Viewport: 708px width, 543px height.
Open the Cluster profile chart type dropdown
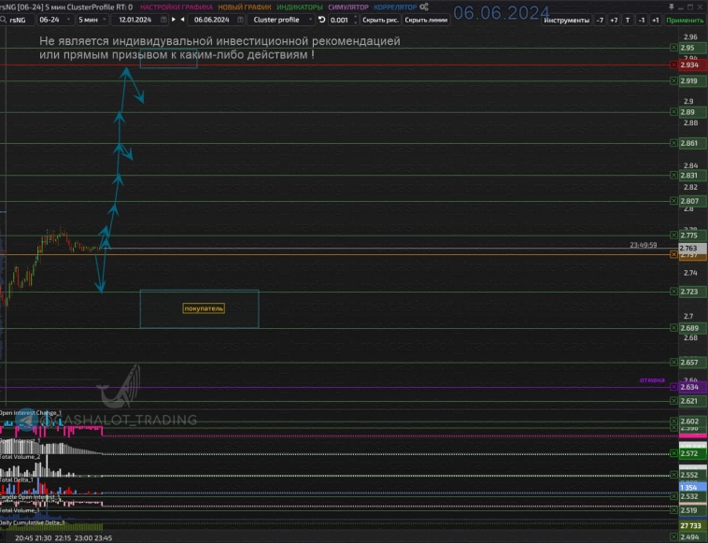coord(284,20)
